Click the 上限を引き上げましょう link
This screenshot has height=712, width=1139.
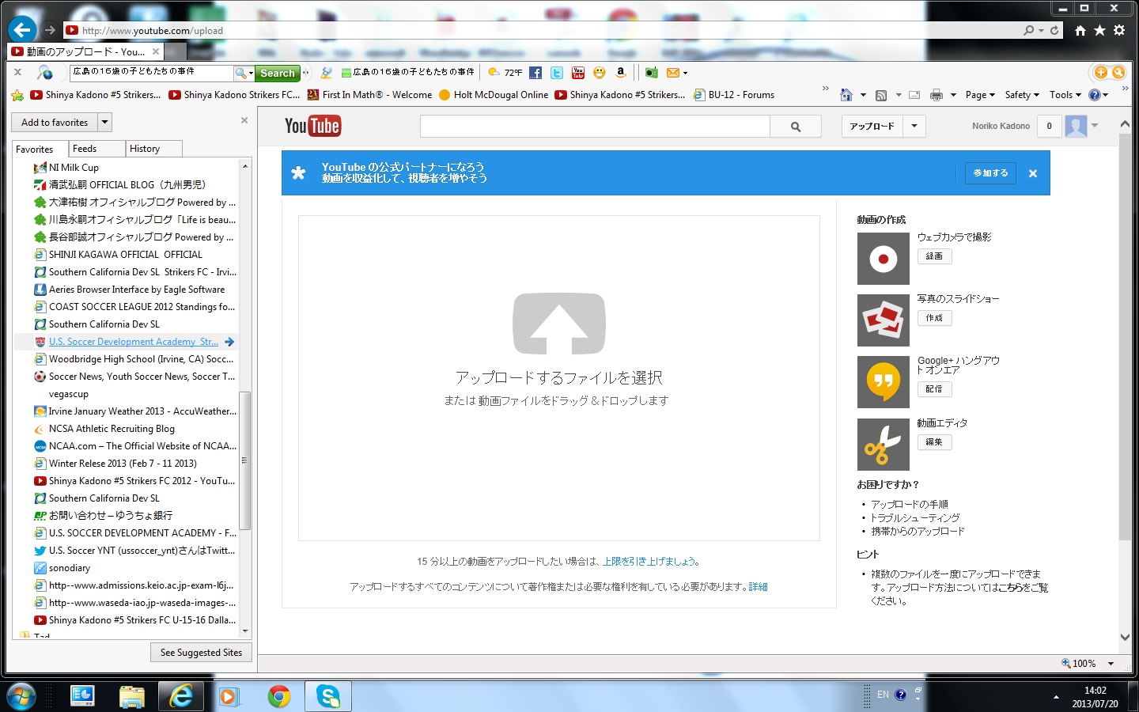pyautogui.click(x=649, y=562)
